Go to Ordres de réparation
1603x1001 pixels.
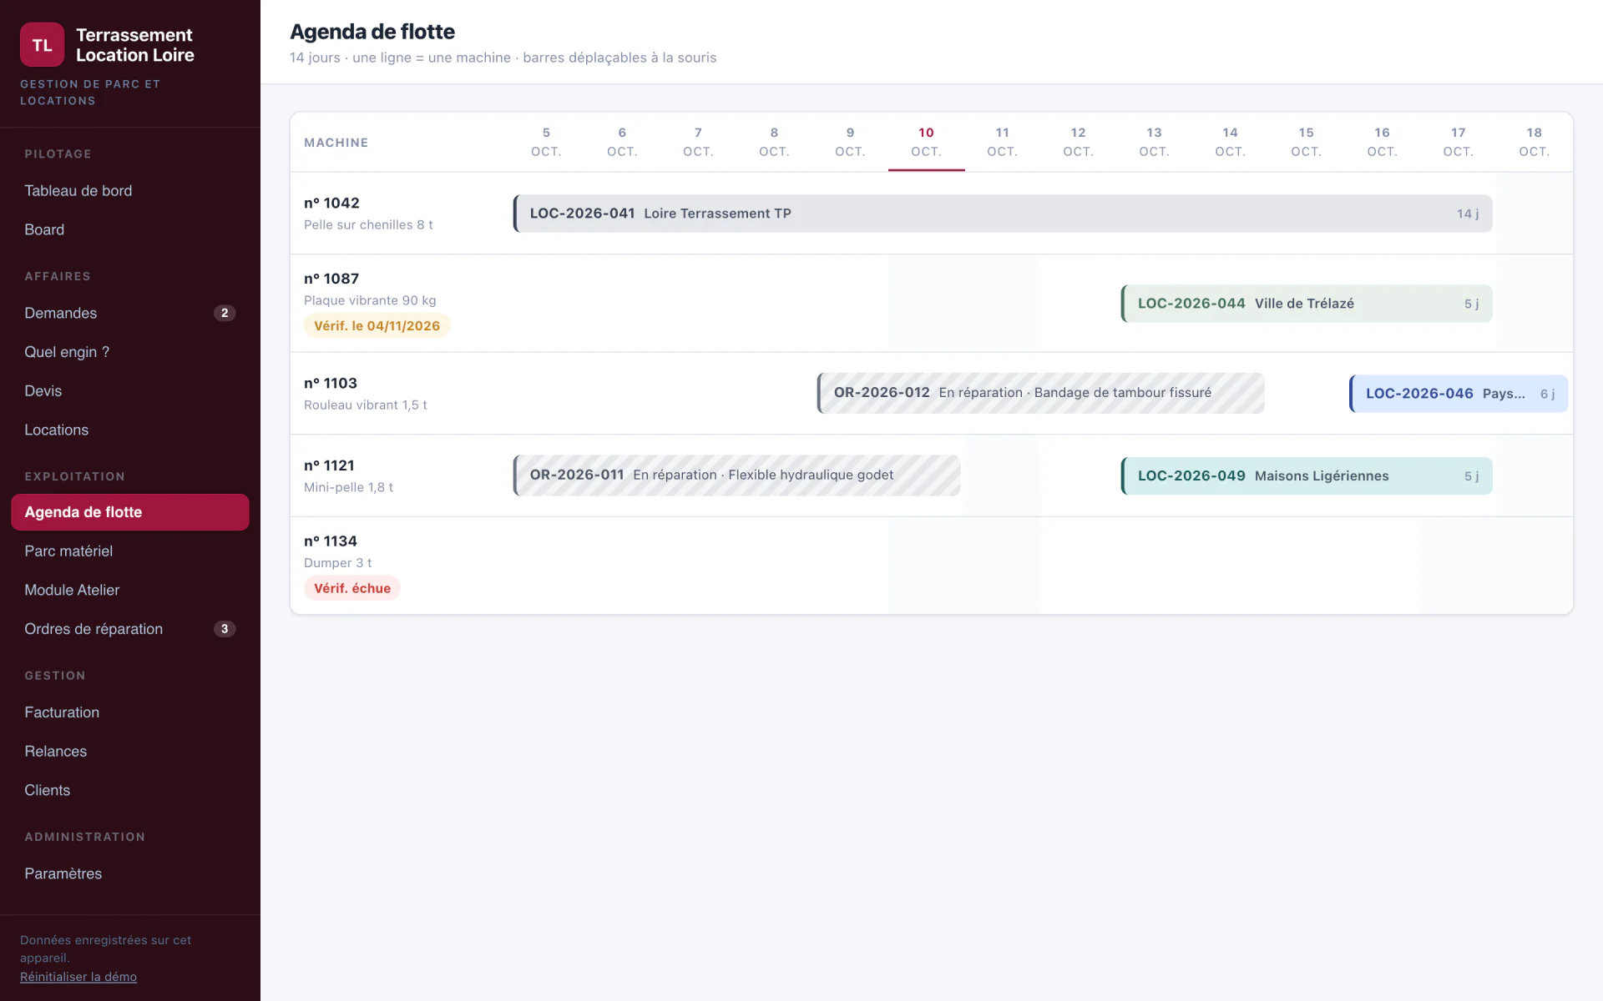pyautogui.click(x=130, y=629)
